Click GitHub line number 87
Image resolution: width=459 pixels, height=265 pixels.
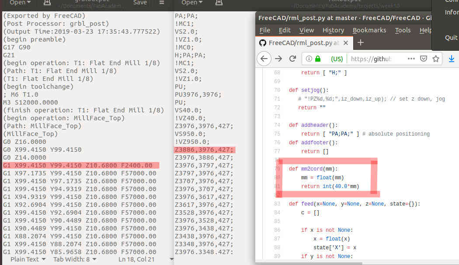pyautogui.click(x=277, y=239)
